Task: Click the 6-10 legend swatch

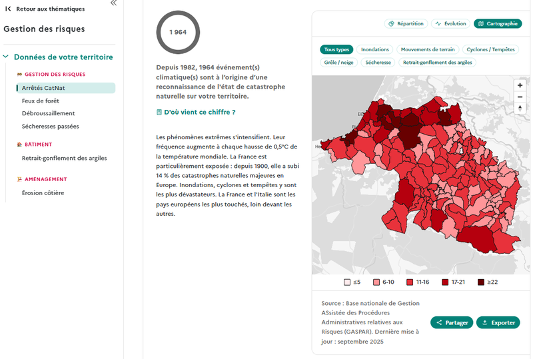Action: [376, 282]
